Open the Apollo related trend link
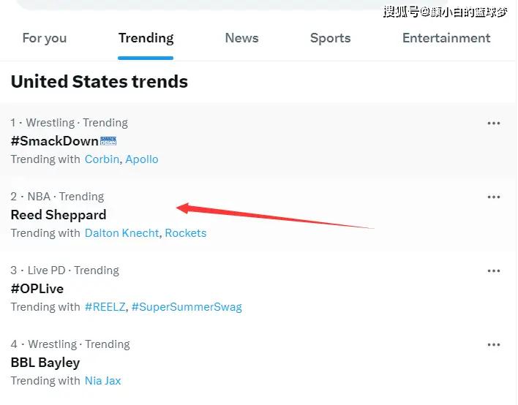This screenshot has width=518, height=405. 142,159
